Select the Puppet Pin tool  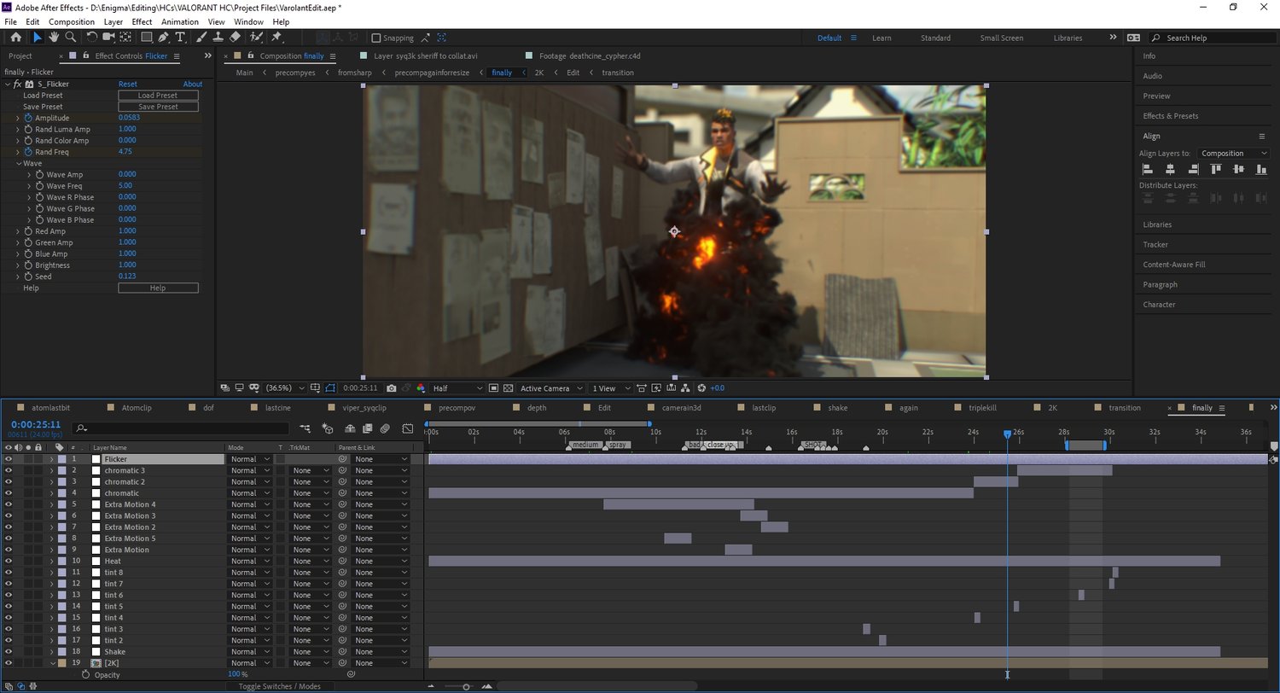276,38
